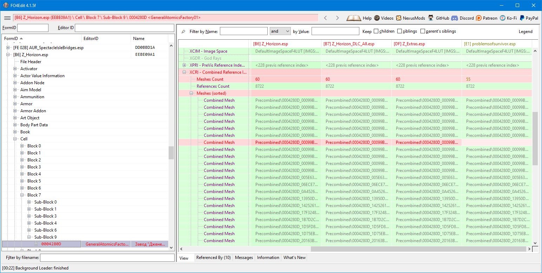
Task: Click the pin icon beside Filter by Name
Action: (x=183, y=32)
